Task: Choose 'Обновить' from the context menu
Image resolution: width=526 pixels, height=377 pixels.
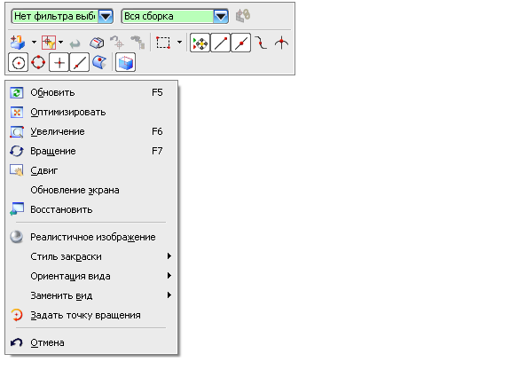Action: [91, 92]
